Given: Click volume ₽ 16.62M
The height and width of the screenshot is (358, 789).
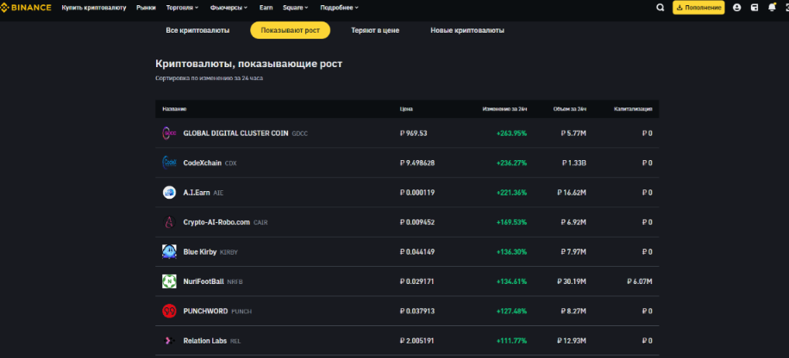Looking at the screenshot, I should [572, 193].
